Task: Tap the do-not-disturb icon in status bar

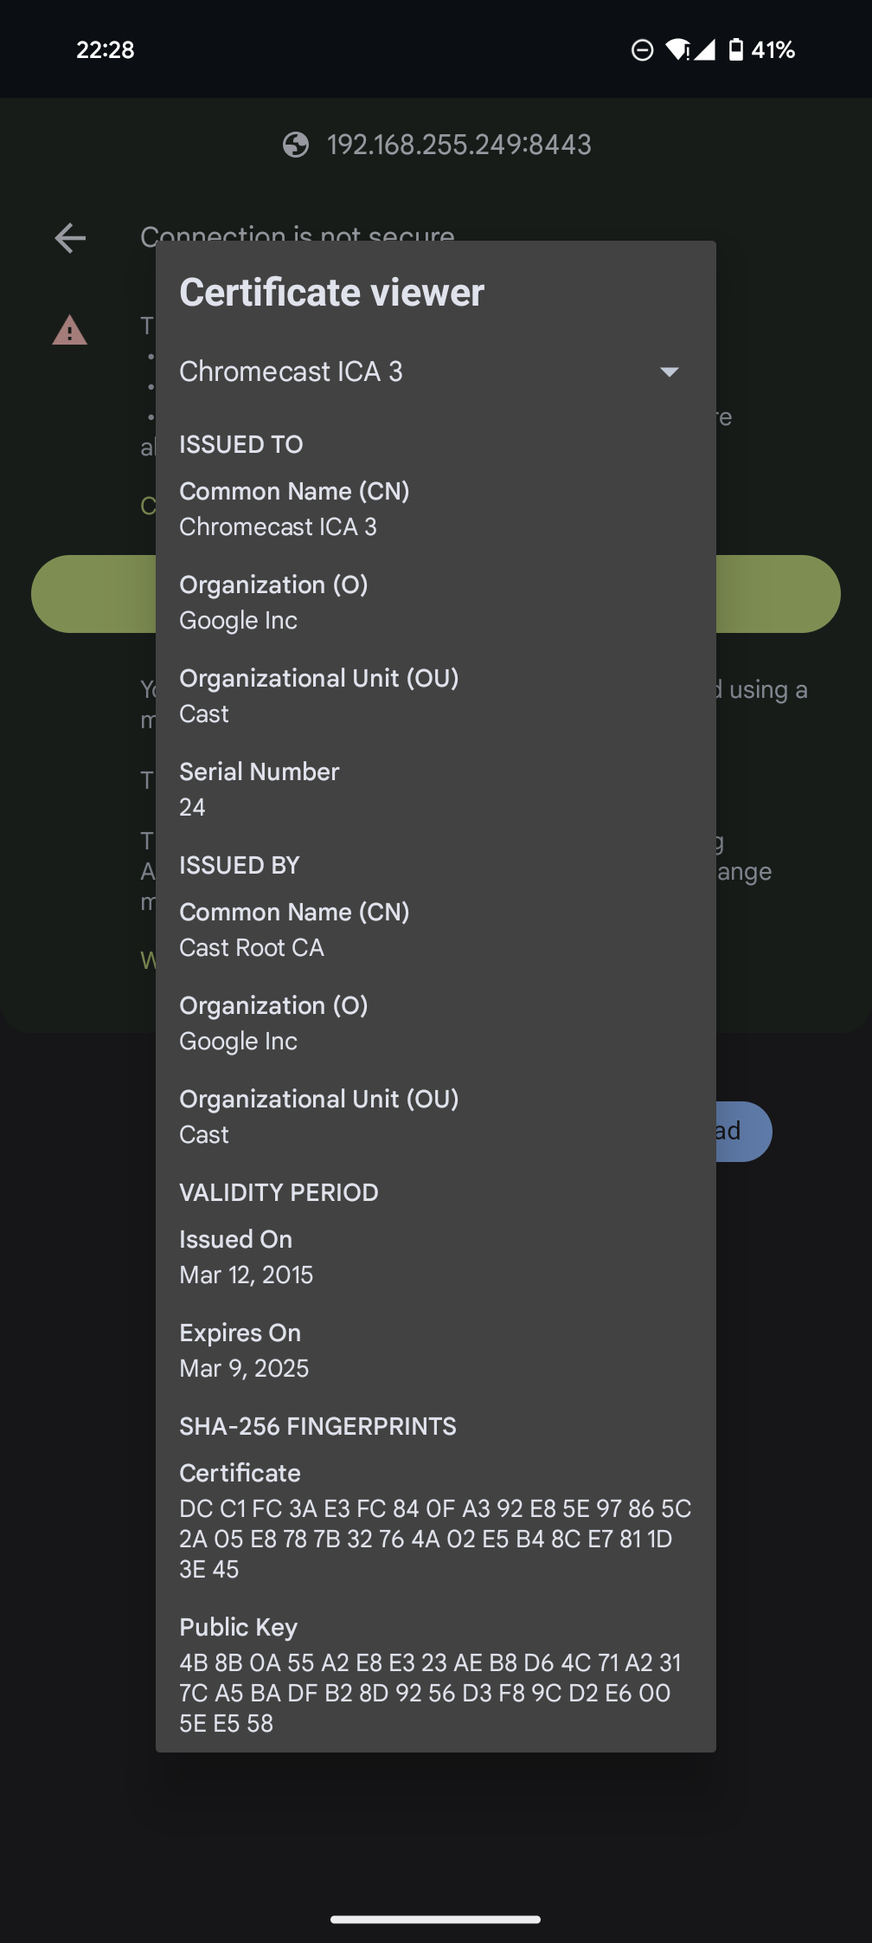Action: [642, 50]
